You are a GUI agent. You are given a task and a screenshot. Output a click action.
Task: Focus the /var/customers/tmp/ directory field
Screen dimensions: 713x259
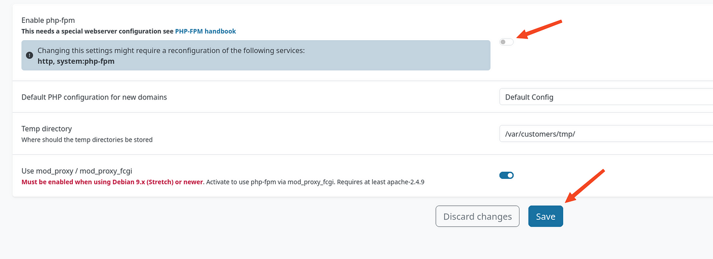(606, 134)
